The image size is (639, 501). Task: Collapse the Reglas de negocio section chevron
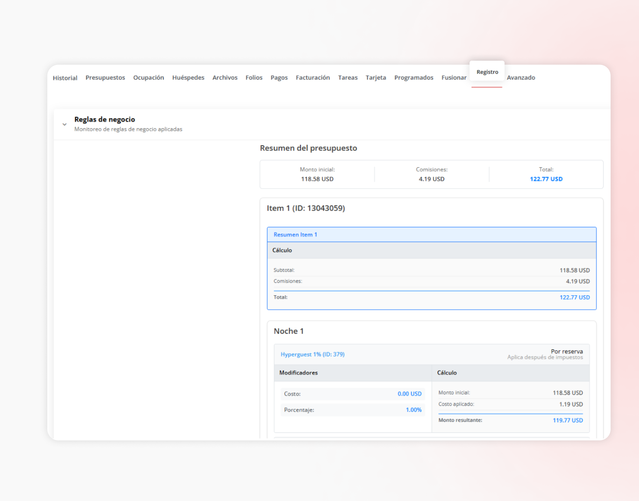(x=65, y=124)
